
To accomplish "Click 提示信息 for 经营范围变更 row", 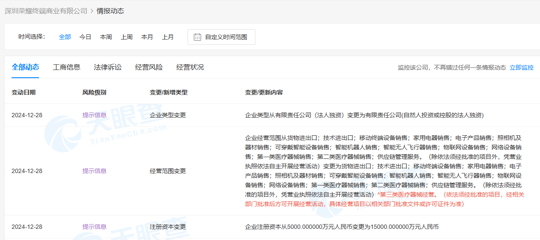I will (x=94, y=171).
